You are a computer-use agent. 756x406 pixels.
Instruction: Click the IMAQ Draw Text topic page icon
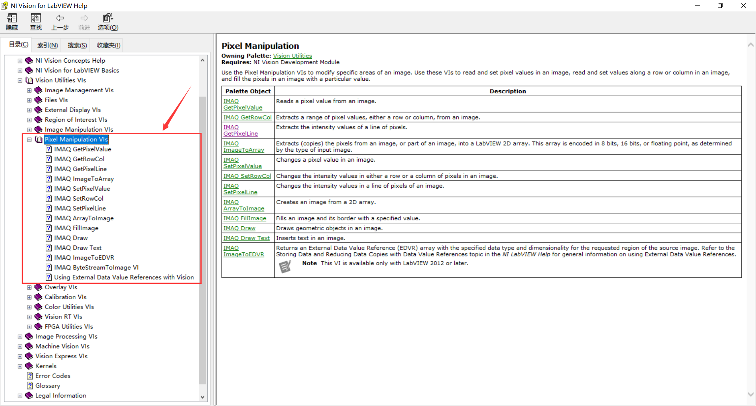pyautogui.click(x=49, y=248)
